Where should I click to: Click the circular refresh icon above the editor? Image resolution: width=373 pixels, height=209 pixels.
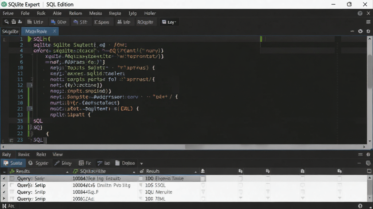click(360, 31)
